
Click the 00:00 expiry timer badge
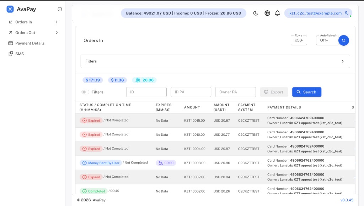(x=166, y=163)
